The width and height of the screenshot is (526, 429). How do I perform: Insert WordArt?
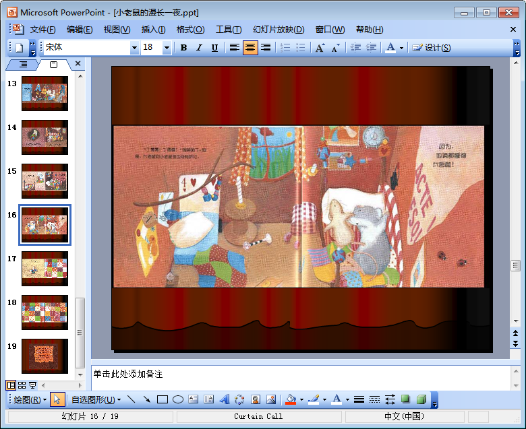225,399
